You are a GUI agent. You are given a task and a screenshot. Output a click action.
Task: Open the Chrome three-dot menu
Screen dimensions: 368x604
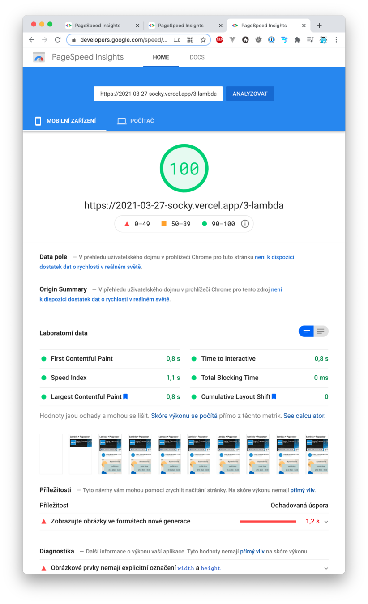(336, 40)
